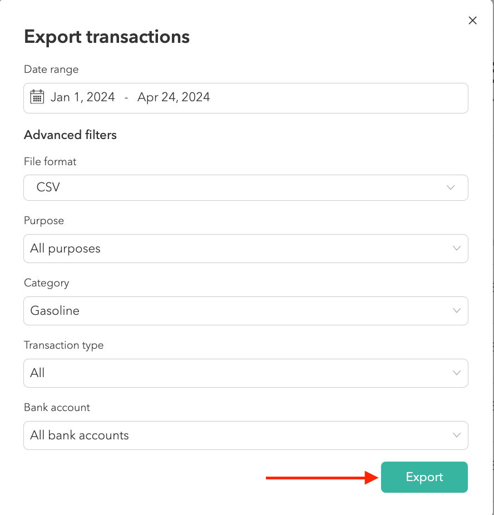Close the Export transactions dialog

click(472, 21)
